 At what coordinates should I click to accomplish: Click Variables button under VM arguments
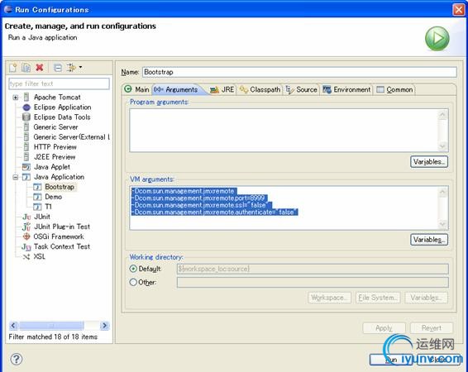coord(429,240)
